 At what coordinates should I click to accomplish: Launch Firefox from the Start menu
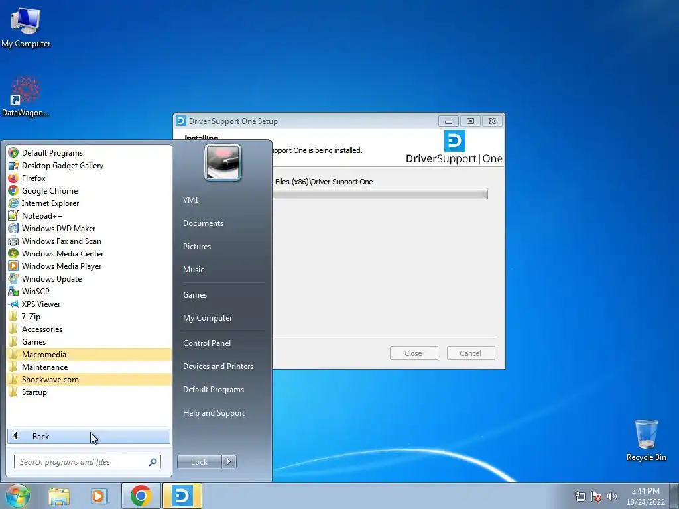(x=90, y=178)
